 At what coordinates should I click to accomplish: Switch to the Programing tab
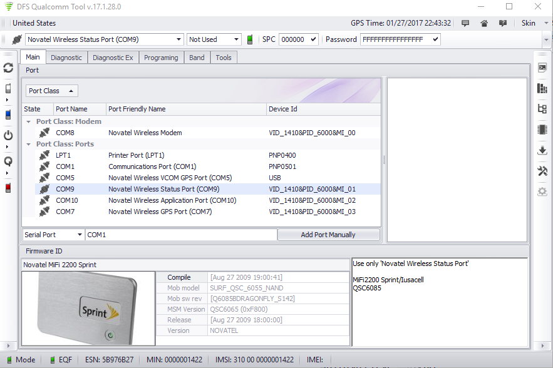161,58
